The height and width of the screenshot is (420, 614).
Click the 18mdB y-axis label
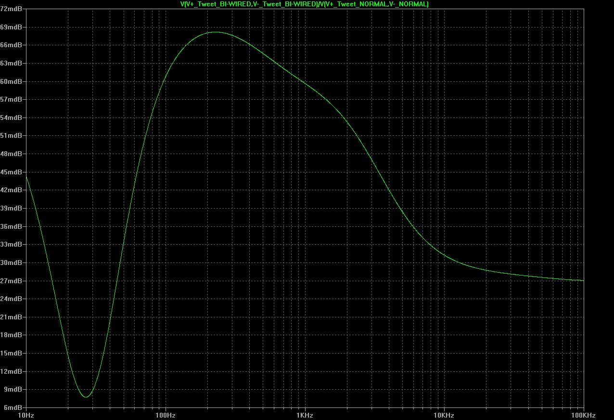tap(12, 335)
